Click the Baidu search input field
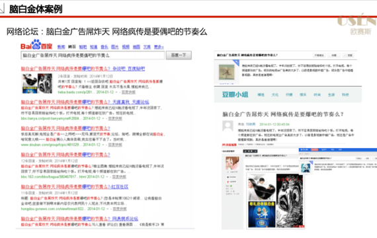 tap(93, 56)
